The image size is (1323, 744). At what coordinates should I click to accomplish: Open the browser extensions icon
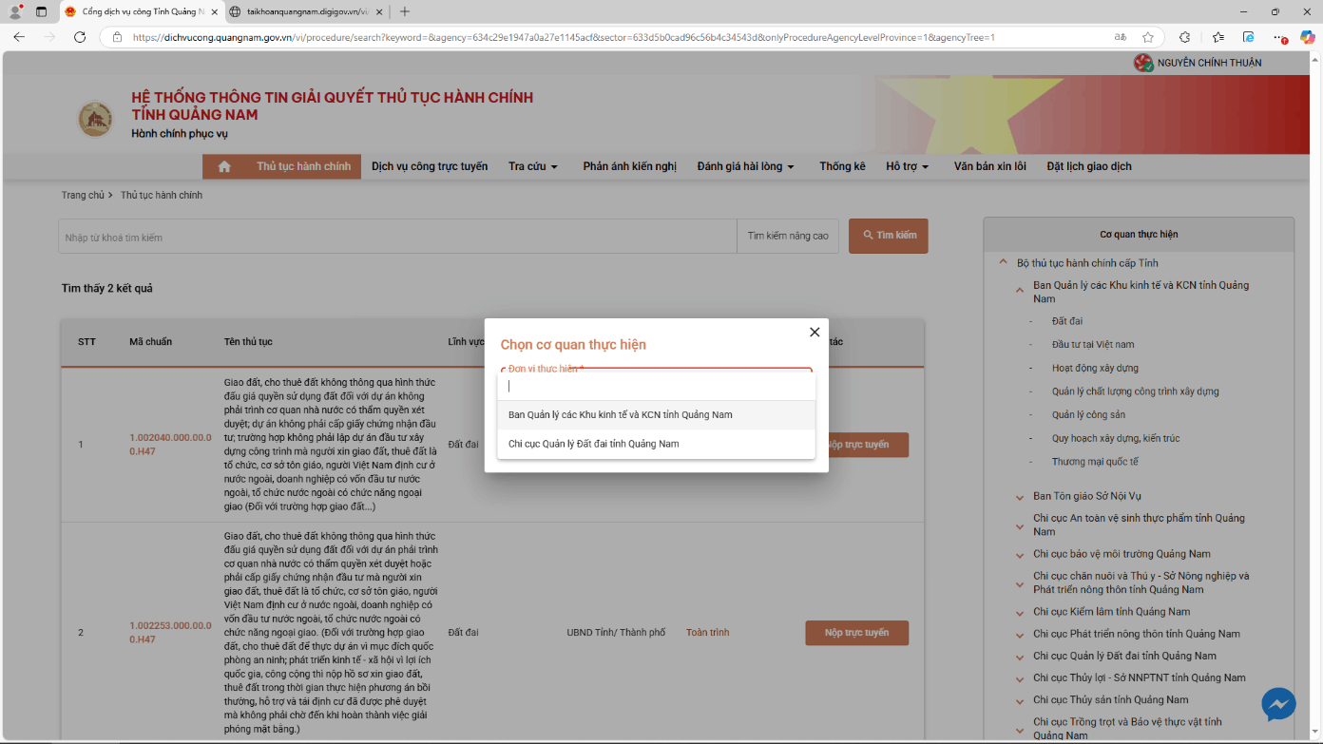coord(1184,37)
